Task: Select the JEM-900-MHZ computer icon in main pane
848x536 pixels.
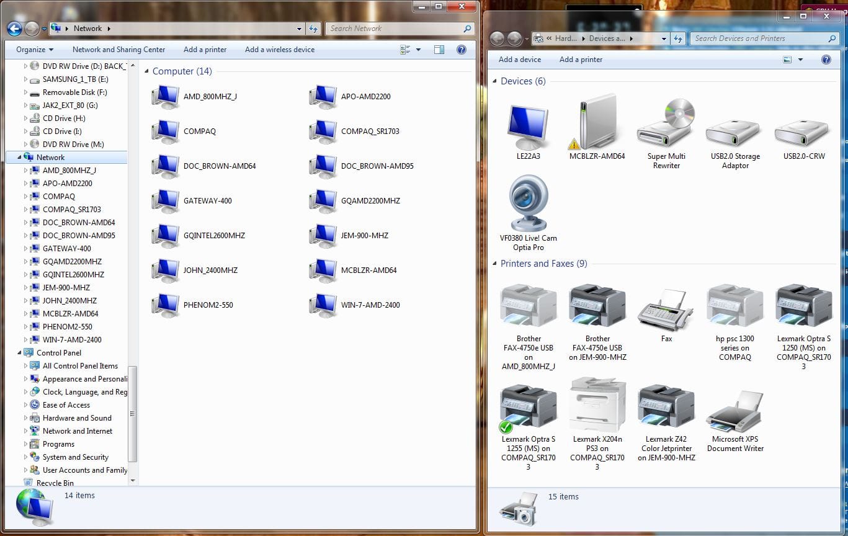Action: pos(323,236)
